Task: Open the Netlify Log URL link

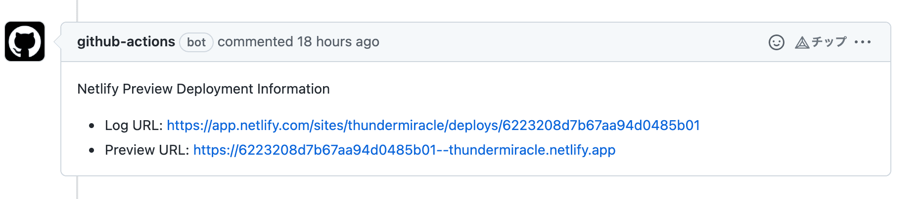Action: (433, 126)
